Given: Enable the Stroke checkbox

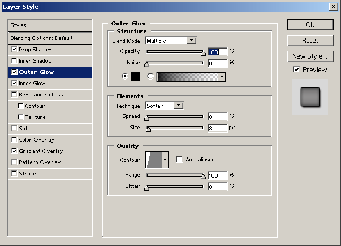Looking at the screenshot, I should [14, 173].
